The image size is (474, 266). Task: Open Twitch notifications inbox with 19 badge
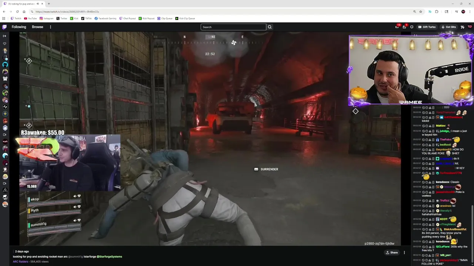397,27
